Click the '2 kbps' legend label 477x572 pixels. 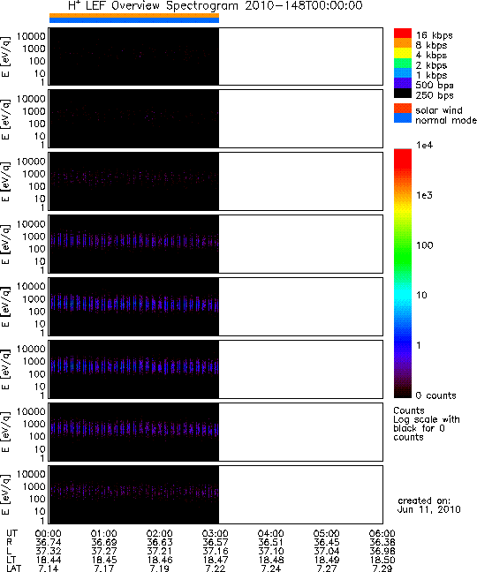tap(431, 65)
